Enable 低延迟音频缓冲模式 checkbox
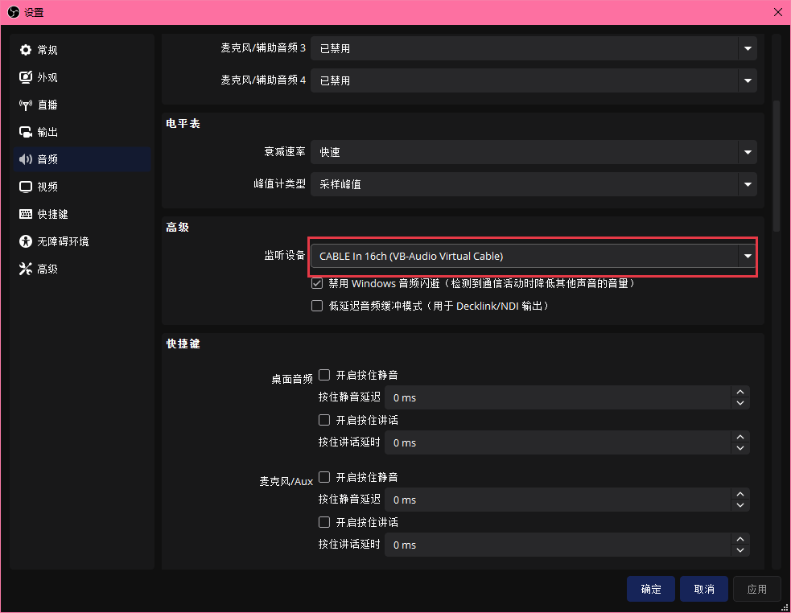This screenshot has width=791, height=613. [317, 306]
